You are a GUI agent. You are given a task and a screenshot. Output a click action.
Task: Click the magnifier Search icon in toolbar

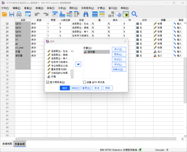pyautogui.click(x=134, y=14)
